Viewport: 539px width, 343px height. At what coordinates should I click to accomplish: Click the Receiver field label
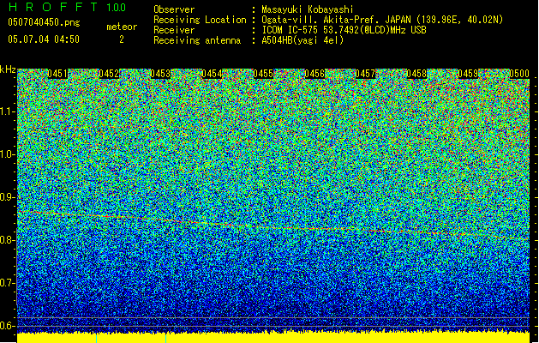(174, 30)
